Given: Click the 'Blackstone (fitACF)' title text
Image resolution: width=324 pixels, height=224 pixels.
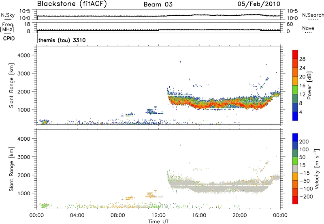Looking at the screenshot, I should [x=72, y=4].
